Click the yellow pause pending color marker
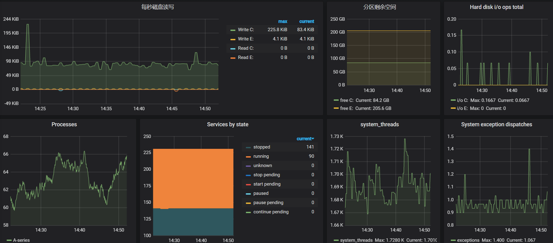Screen dimensions: 553x243 248,203
